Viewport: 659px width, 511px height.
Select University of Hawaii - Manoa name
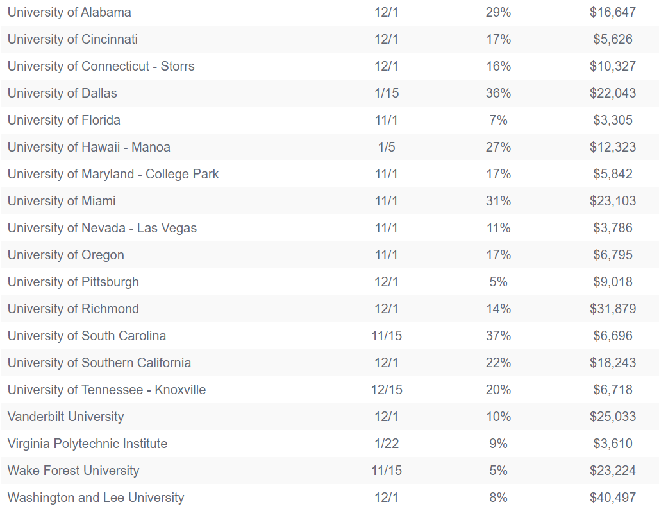(x=88, y=147)
